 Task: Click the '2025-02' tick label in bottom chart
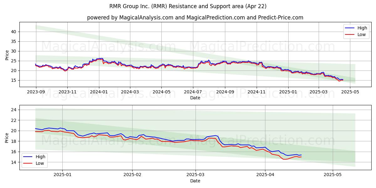(x=132, y=175)
